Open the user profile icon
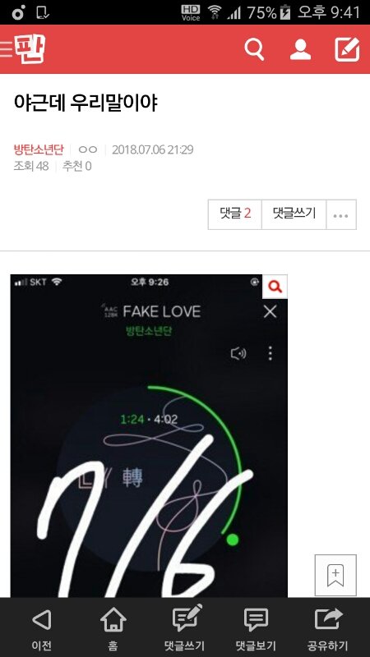Image resolution: width=370 pixels, height=657 pixels. click(x=300, y=49)
